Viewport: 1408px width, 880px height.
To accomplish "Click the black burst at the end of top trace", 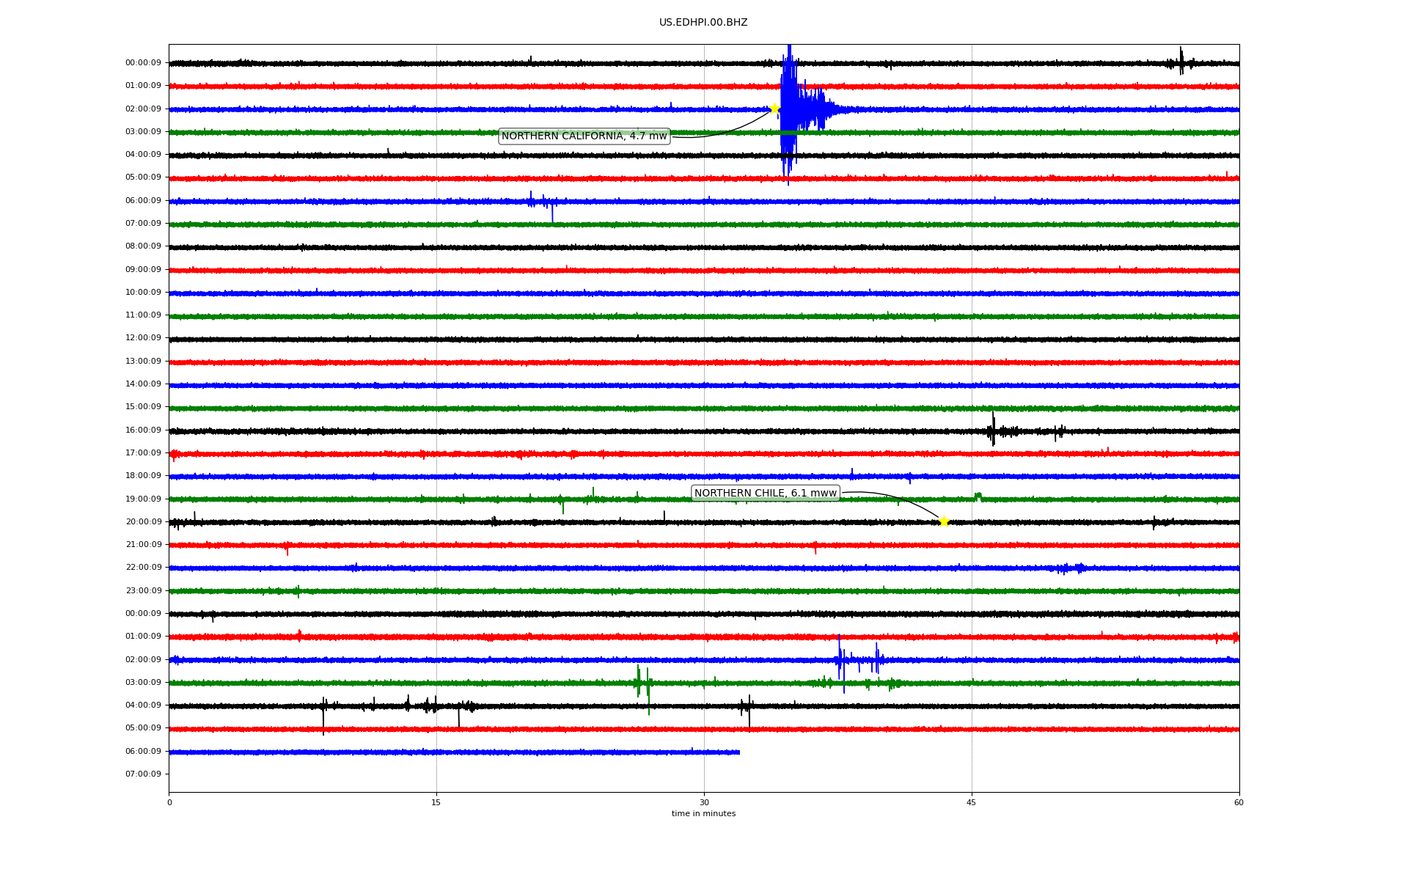I will point(1181,62).
